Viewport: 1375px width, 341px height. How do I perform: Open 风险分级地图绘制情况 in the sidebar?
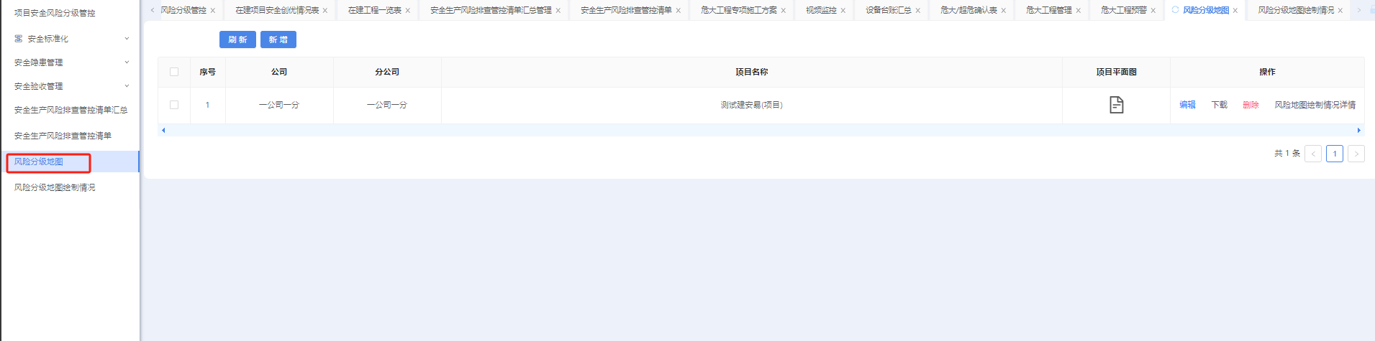[x=55, y=187]
